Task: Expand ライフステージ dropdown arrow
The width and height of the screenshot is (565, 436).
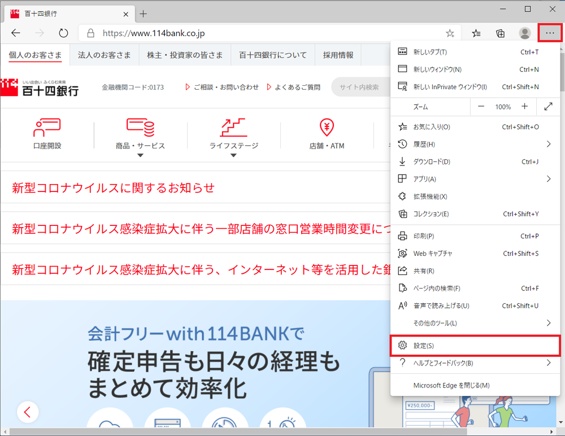Action: click(233, 156)
